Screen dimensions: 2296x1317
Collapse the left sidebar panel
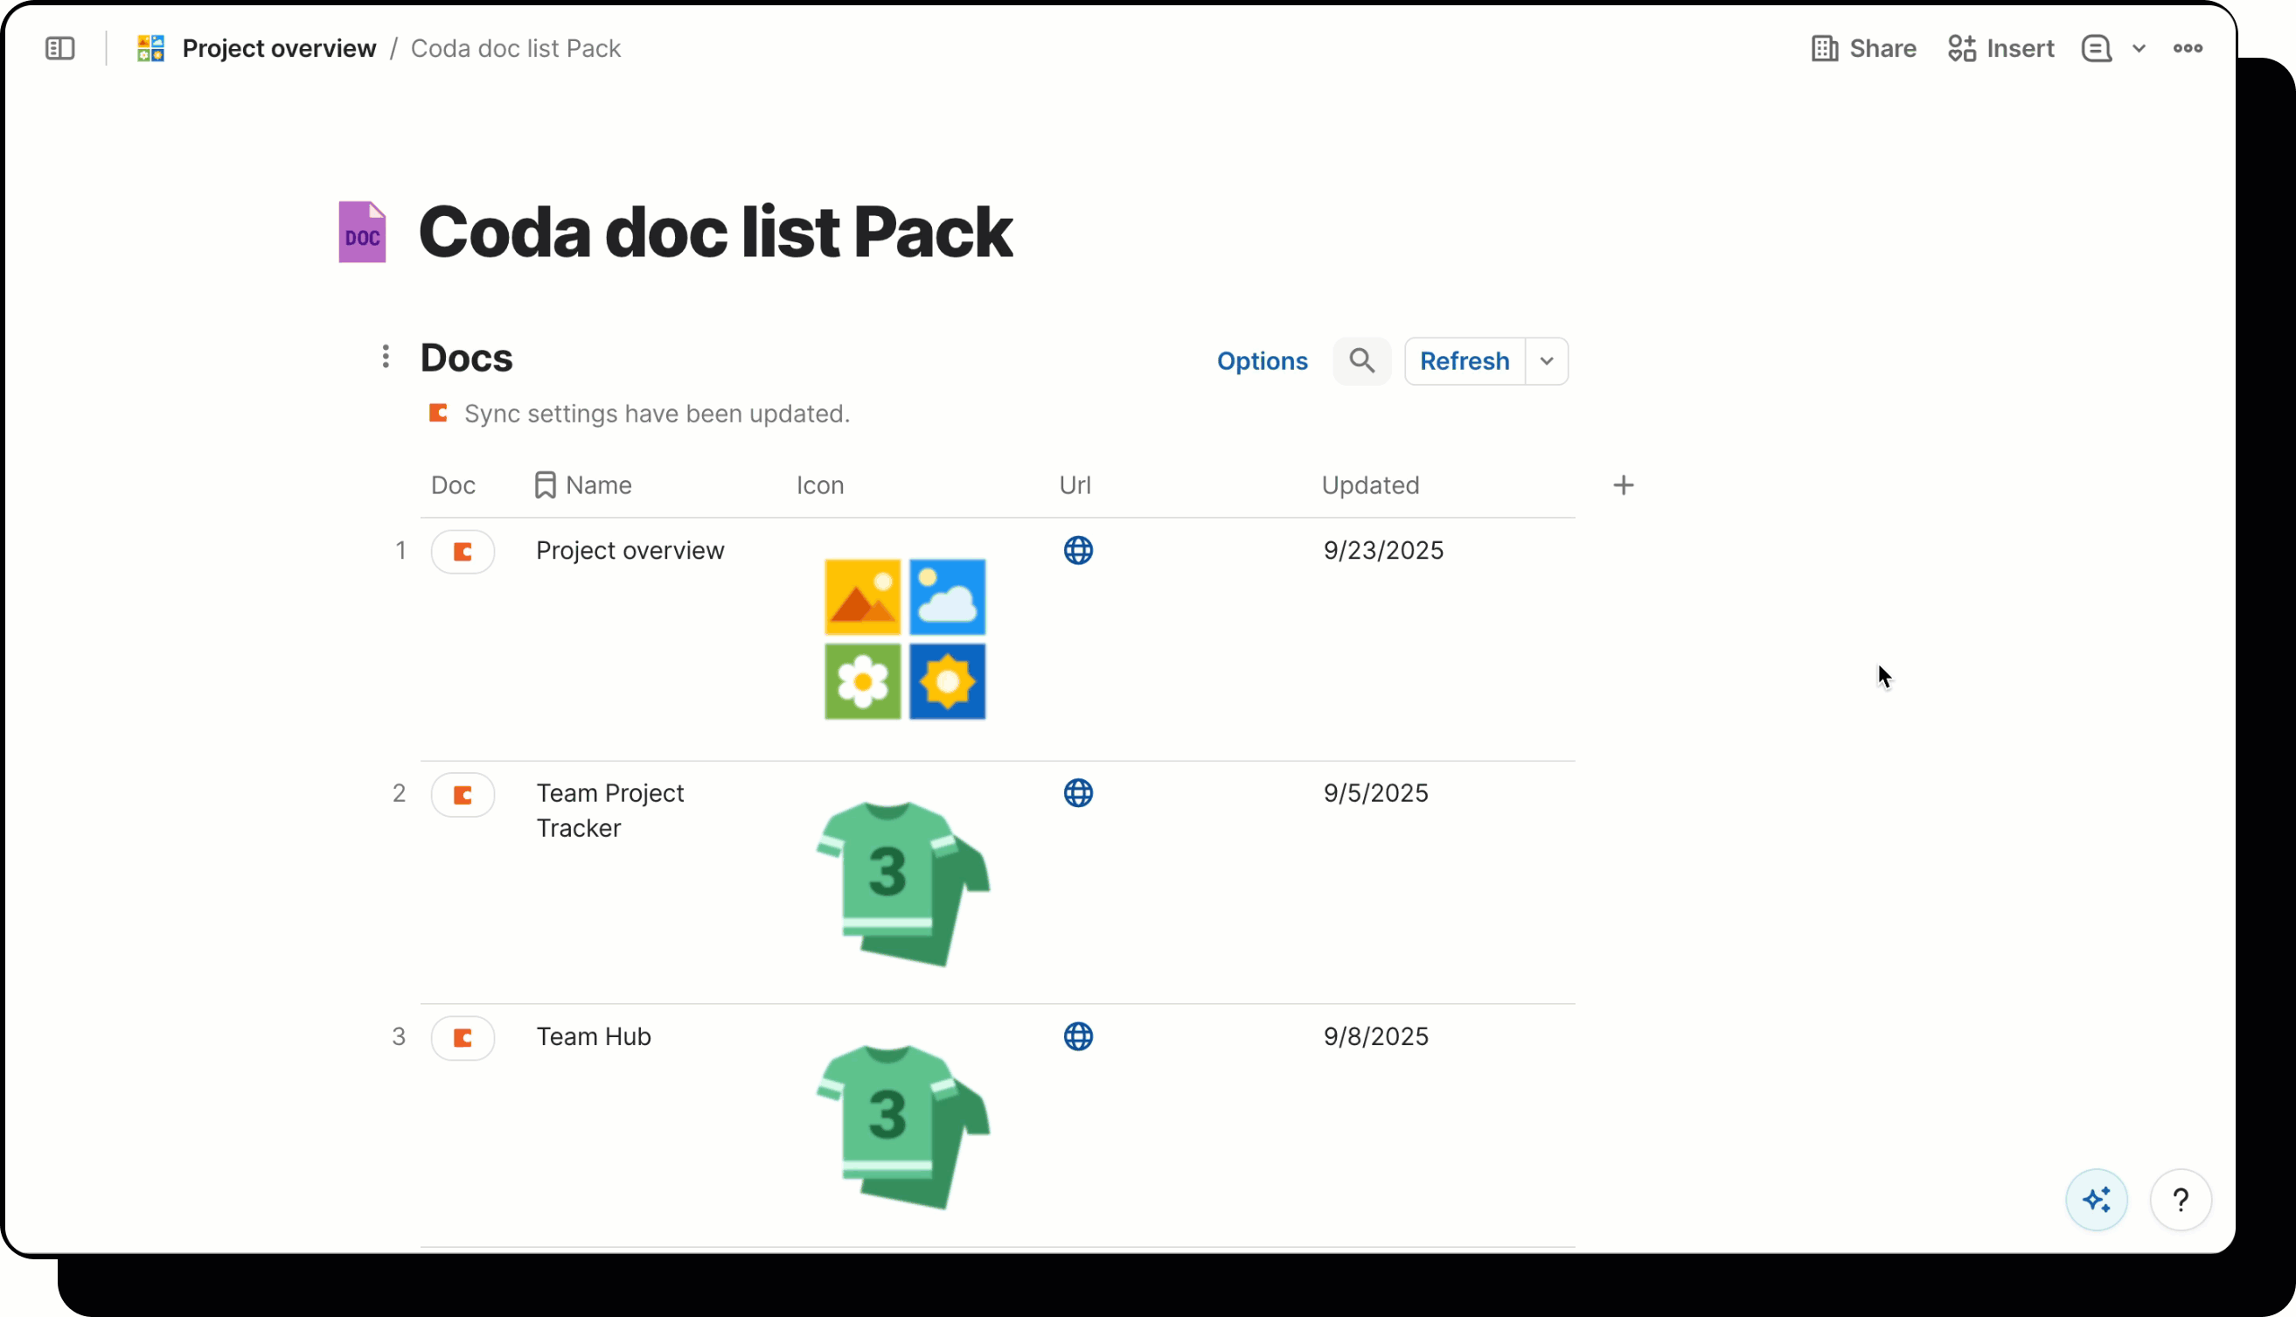tap(58, 48)
